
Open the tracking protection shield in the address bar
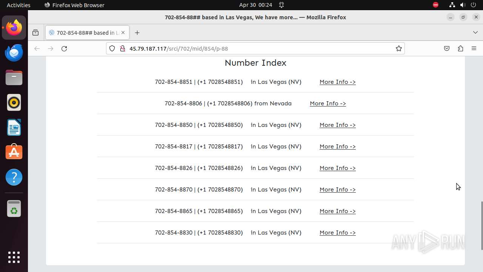112,48
